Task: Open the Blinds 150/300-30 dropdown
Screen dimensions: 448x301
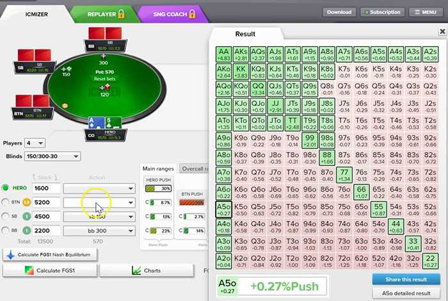Action: point(52,156)
